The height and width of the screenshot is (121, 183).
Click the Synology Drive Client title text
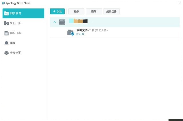[x=18, y=3]
